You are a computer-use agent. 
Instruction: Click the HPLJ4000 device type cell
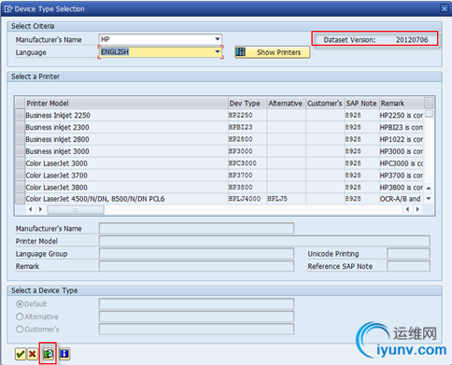click(247, 199)
